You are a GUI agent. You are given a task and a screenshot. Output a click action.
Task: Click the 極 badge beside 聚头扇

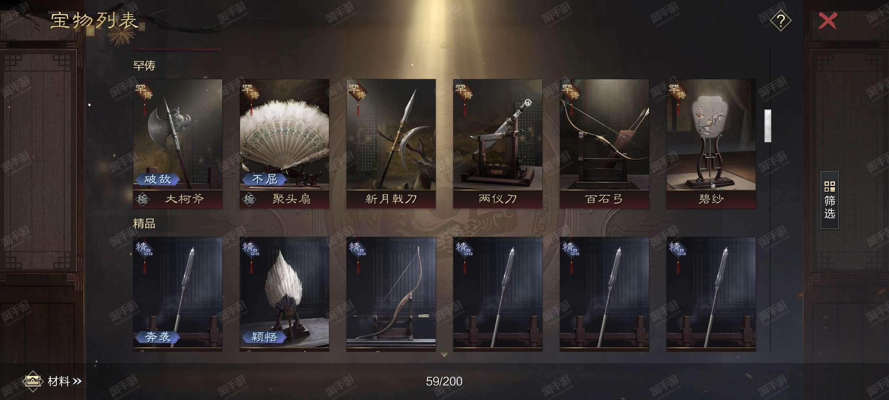pyautogui.click(x=249, y=199)
